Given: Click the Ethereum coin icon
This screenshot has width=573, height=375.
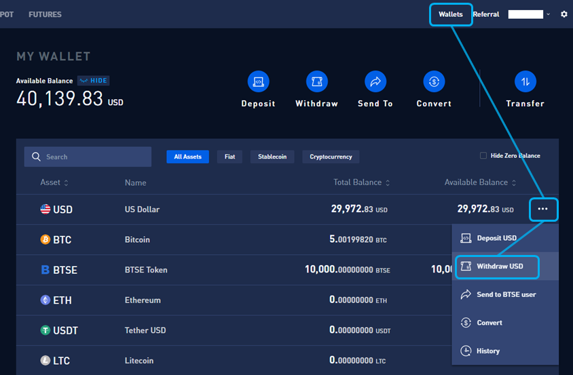Looking at the screenshot, I should click(x=45, y=300).
